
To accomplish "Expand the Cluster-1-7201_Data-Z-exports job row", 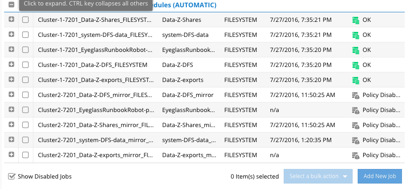I will coord(11,79).
